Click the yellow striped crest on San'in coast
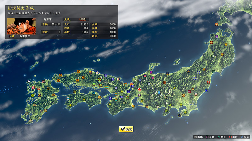Viewport: 252px width, 141px height. (90, 72)
